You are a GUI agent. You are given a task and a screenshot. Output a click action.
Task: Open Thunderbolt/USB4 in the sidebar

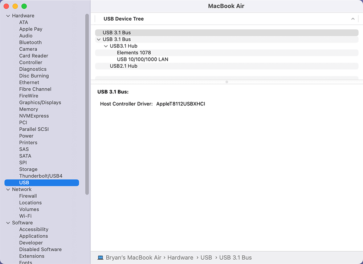40,176
